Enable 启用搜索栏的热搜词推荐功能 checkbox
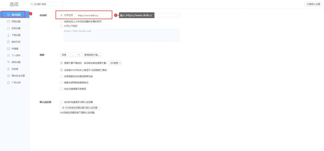The image size is (324, 151). 62,76
